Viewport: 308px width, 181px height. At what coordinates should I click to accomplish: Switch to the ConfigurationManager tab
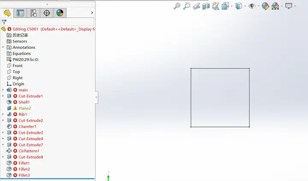click(x=33, y=13)
